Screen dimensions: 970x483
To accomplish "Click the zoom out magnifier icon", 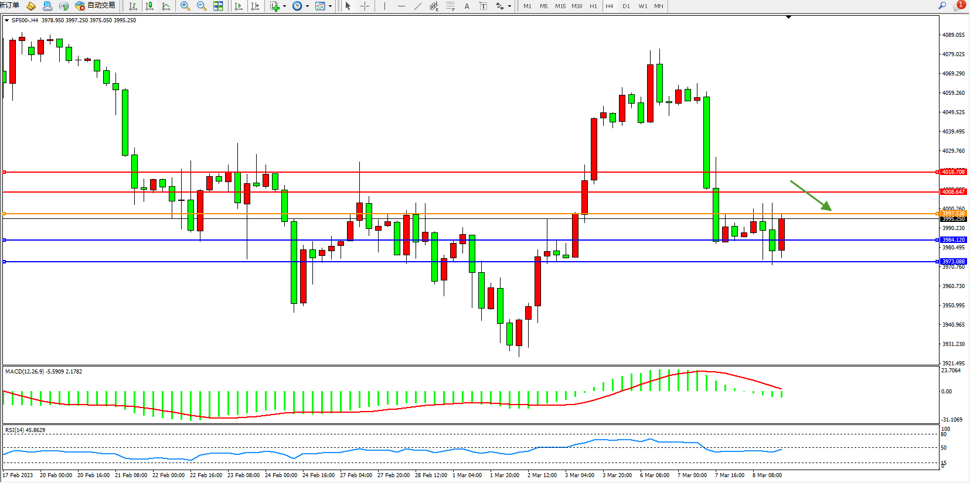I will pos(202,6).
